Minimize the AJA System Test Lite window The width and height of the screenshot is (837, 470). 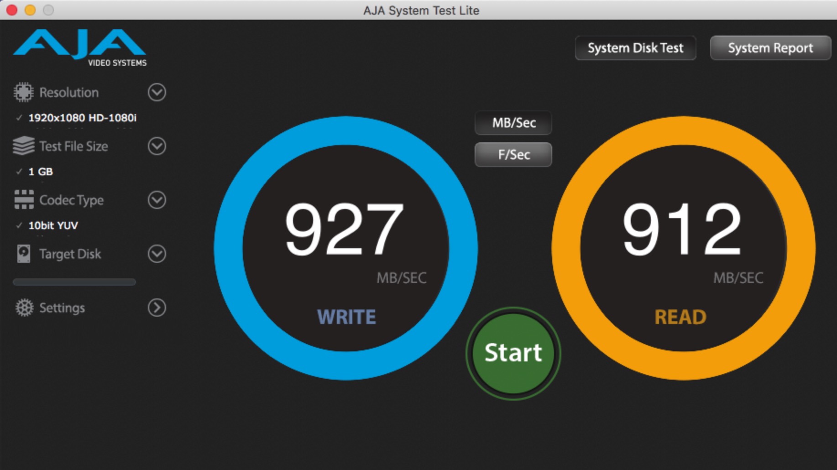pyautogui.click(x=30, y=10)
